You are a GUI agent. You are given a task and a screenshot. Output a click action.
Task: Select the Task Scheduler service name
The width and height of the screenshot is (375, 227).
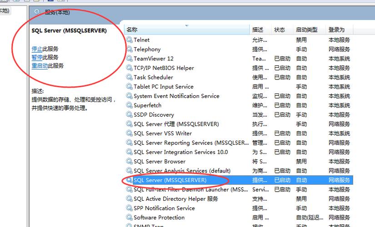(x=153, y=77)
